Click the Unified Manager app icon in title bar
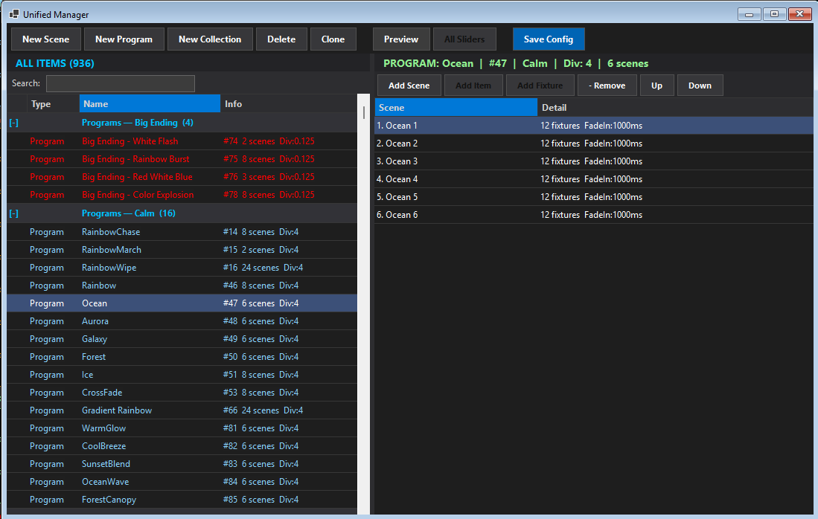Image resolution: width=818 pixels, height=519 pixels. 13,13
